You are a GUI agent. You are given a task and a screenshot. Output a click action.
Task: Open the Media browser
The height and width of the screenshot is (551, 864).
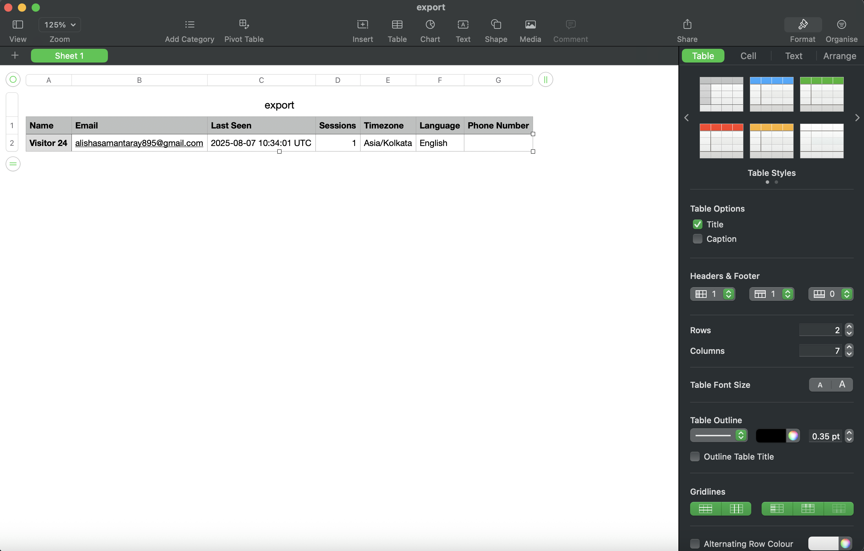[x=530, y=30]
